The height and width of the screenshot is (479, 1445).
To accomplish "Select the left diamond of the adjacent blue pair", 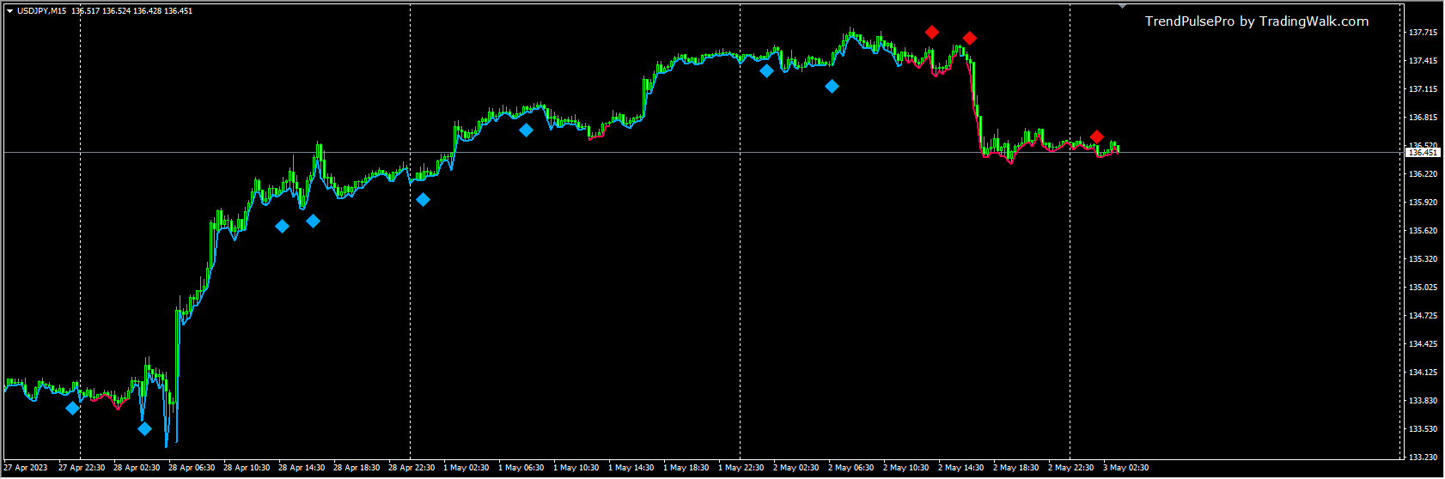I will 282,226.
